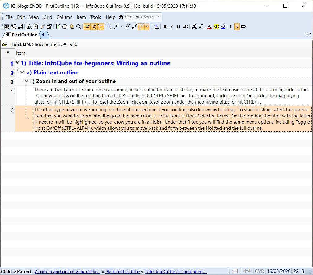313x275 pixels.
Task: Click the filter 'D' funnel icon
Action: click(134, 27)
